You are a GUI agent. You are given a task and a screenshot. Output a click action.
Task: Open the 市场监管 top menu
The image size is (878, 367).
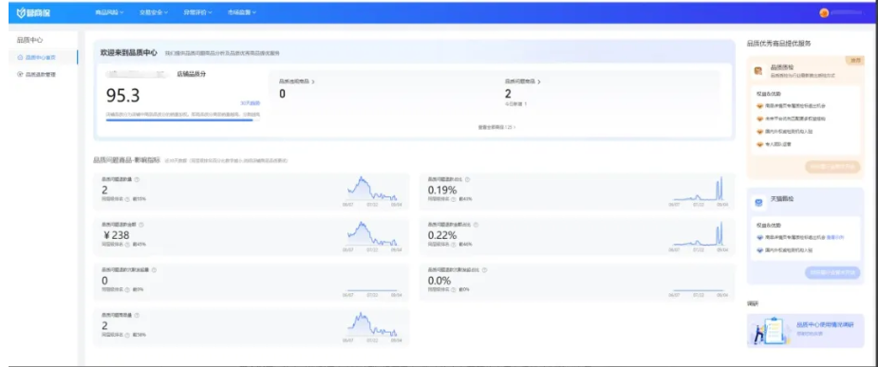click(x=242, y=12)
